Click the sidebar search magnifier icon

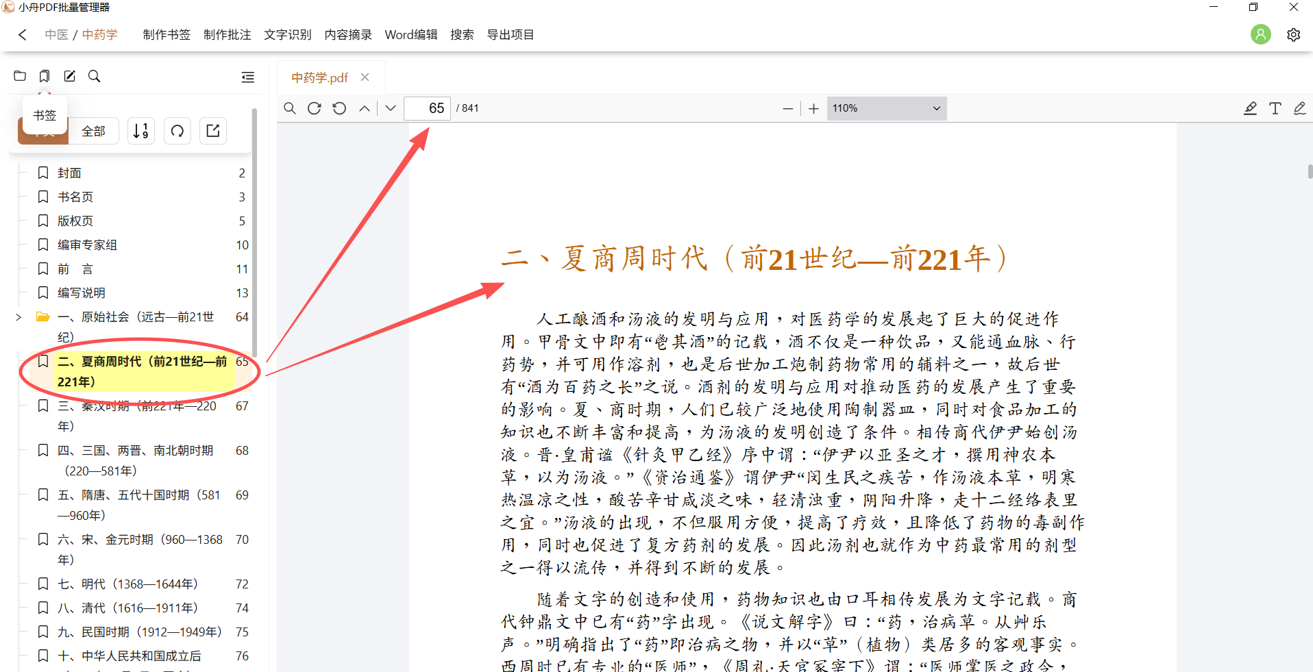pos(95,76)
